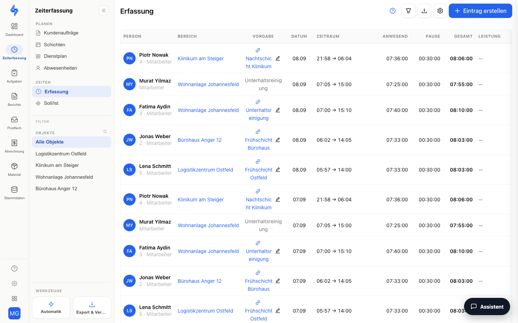This screenshot has width=518, height=323.
Task: Open the Assistent chat button
Action: (487, 306)
